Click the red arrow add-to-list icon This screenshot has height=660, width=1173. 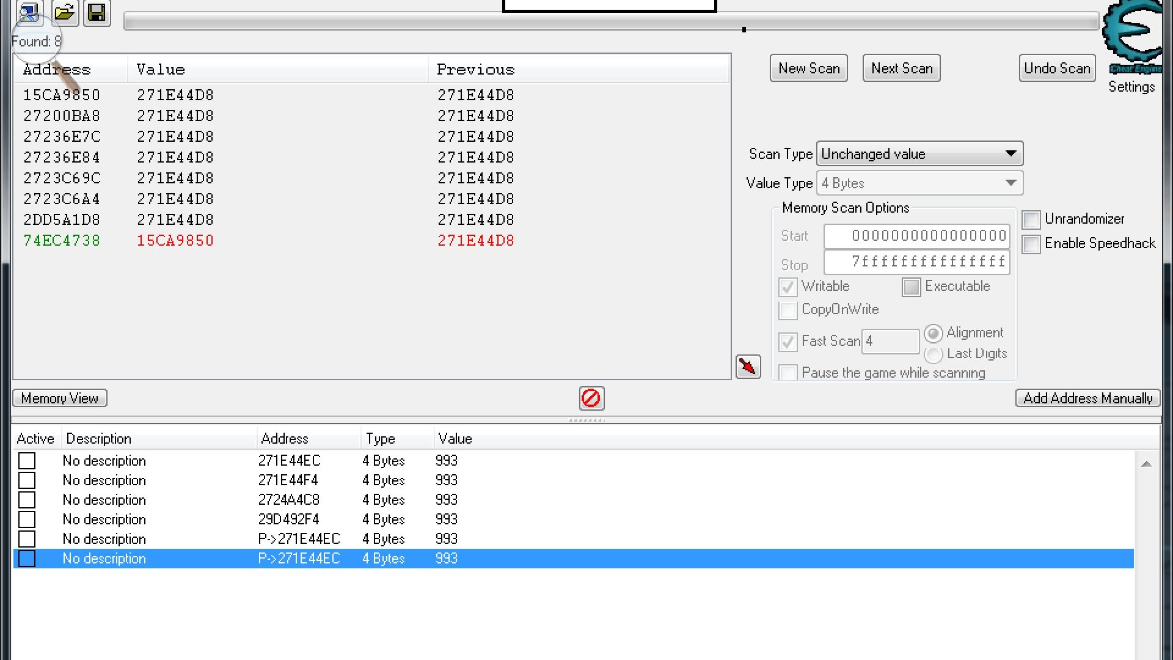(748, 367)
